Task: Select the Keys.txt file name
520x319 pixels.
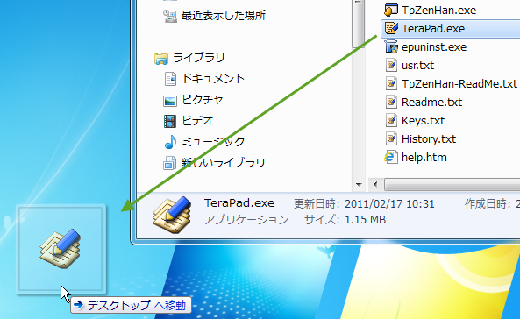Action: point(424,120)
